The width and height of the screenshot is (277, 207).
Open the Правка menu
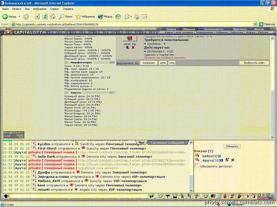(x=17, y=9)
